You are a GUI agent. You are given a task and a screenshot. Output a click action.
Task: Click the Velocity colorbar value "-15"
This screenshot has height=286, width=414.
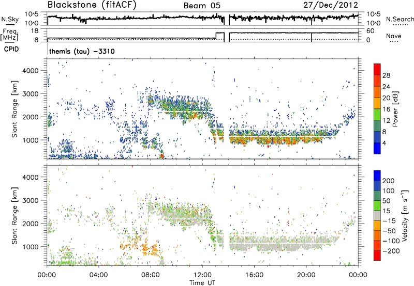(x=389, y=220)
